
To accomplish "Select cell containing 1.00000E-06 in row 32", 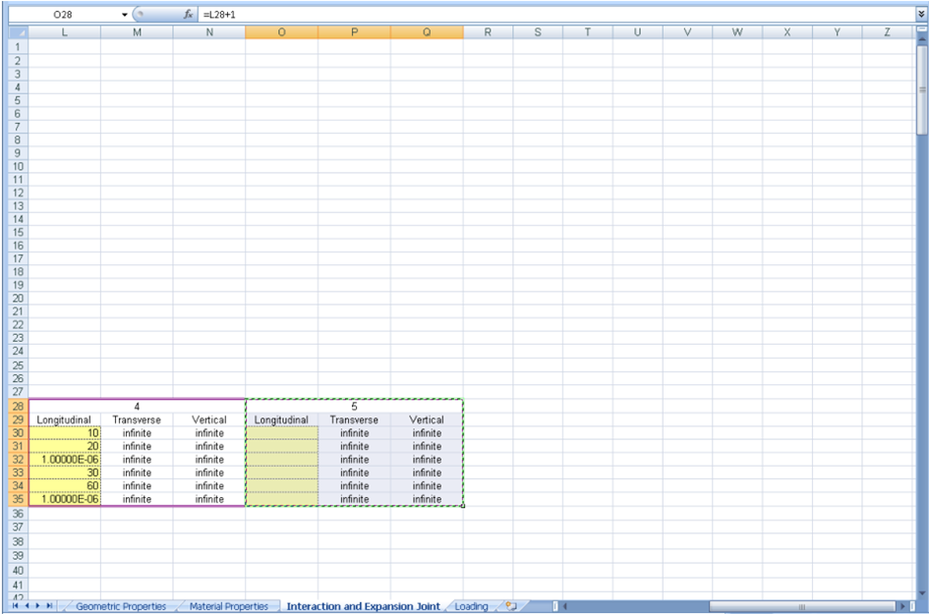I will (65, 459).
